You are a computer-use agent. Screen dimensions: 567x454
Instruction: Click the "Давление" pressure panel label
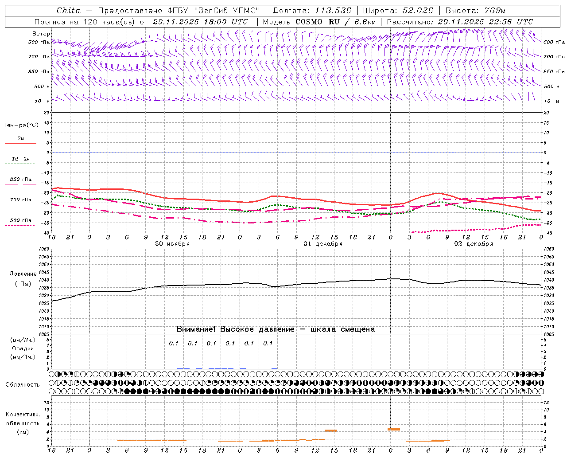click(23, 274)
